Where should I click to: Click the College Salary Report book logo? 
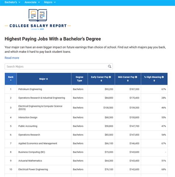click(x=38, y=16)
